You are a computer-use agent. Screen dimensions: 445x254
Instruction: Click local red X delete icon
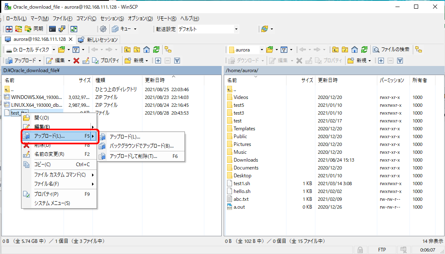coord(76,60)
